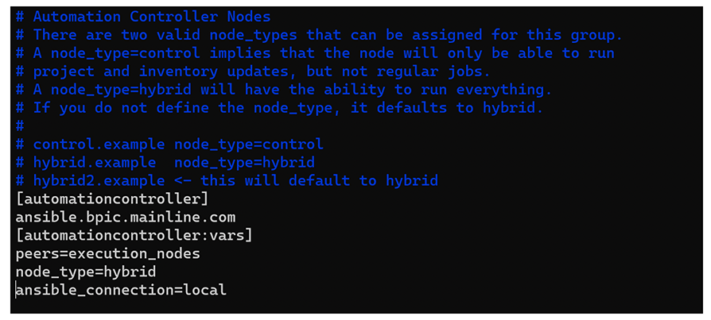Place cursor on ansible.bpic.mainline.com host line

point(126,218)
